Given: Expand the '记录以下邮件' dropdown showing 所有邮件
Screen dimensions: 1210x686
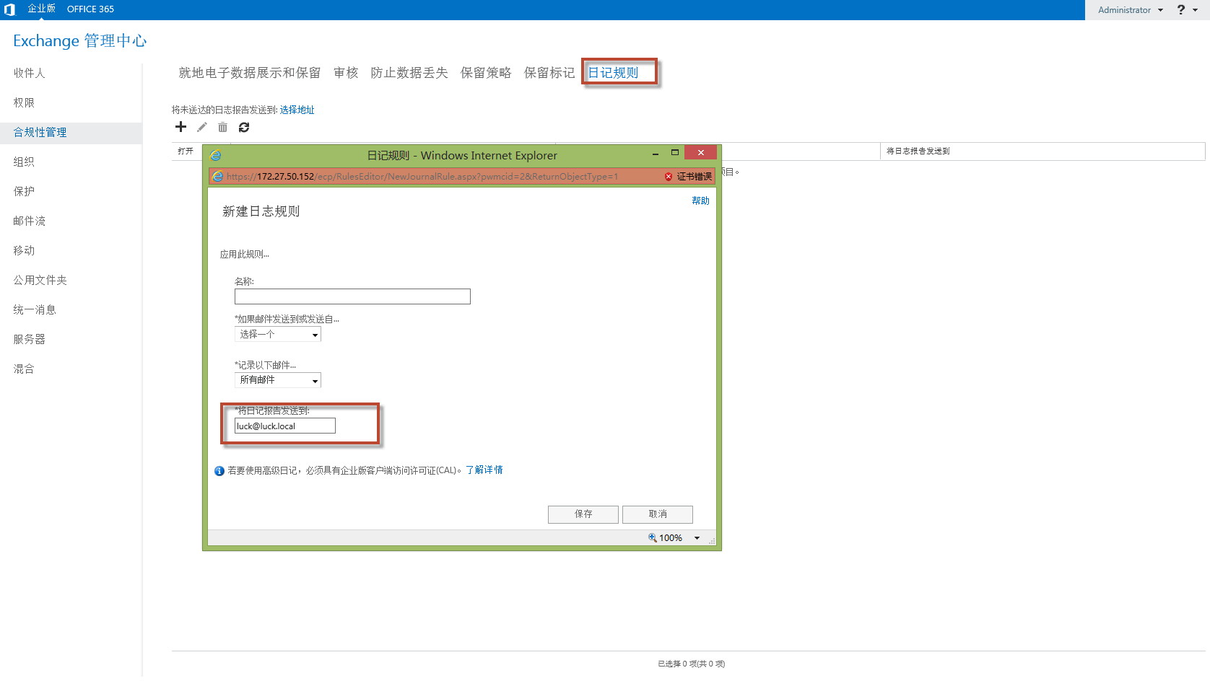Looking at the screenshot, I should [x=278, y=380].
